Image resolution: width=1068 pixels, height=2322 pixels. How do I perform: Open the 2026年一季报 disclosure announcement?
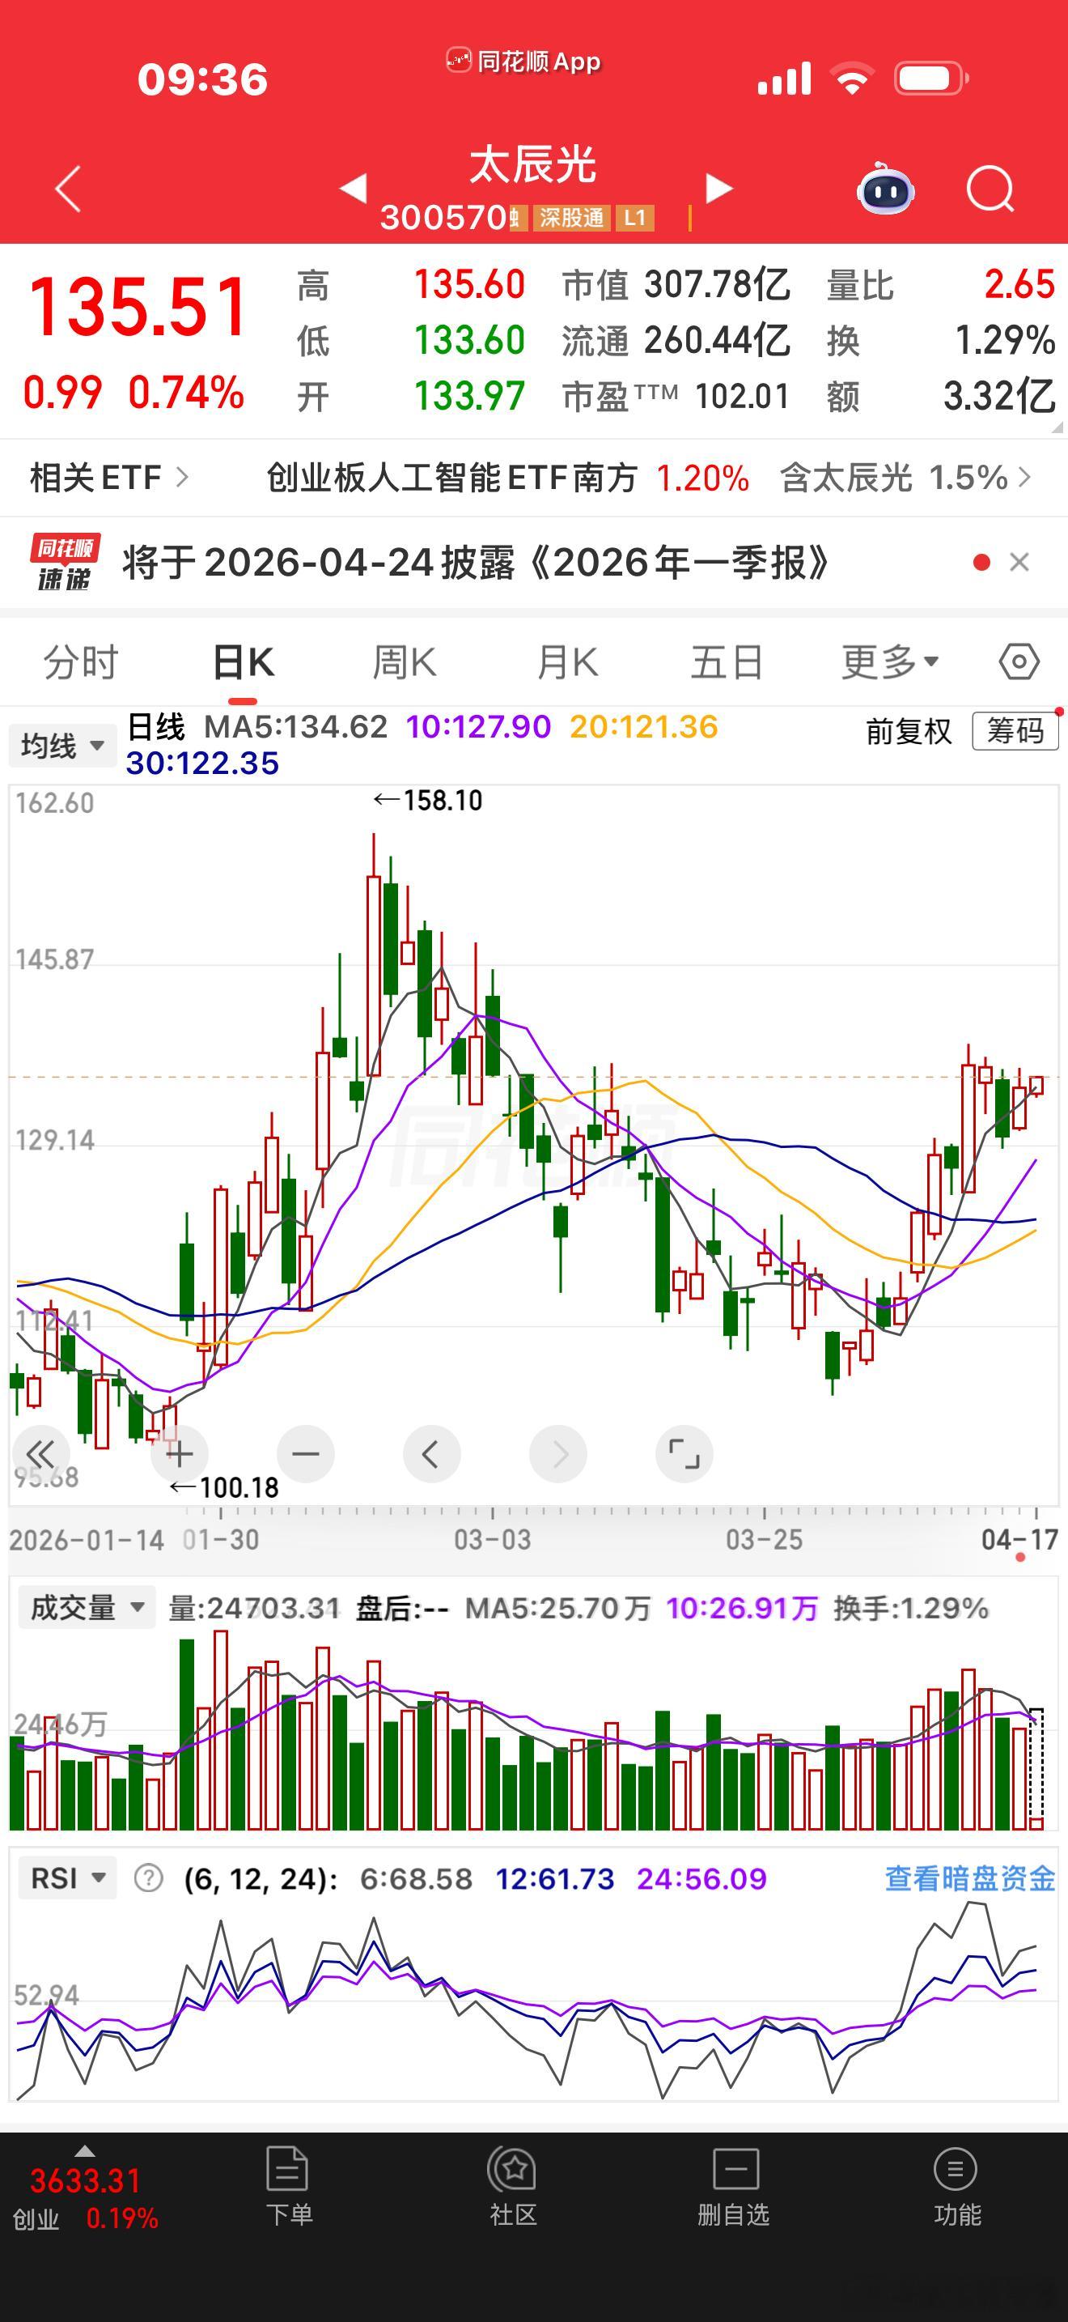[477, 563]
